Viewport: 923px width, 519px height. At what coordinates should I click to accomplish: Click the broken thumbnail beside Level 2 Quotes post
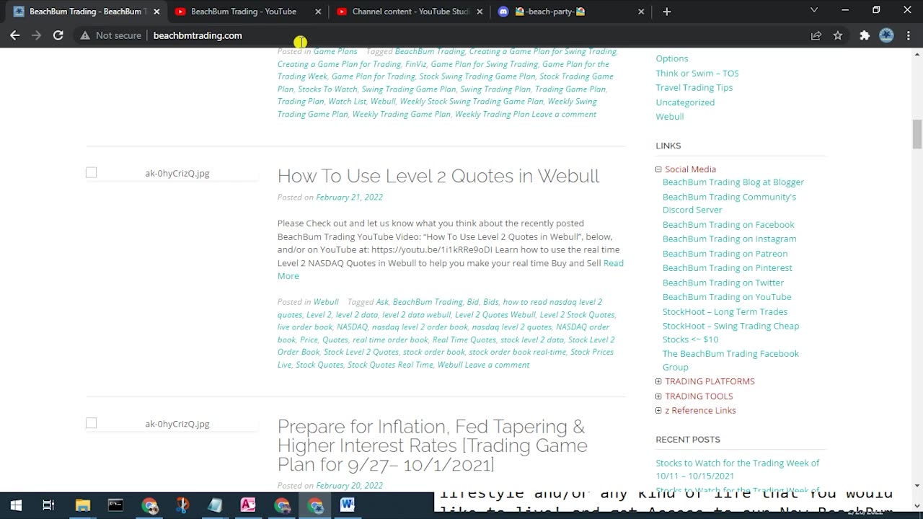point(172,173)
